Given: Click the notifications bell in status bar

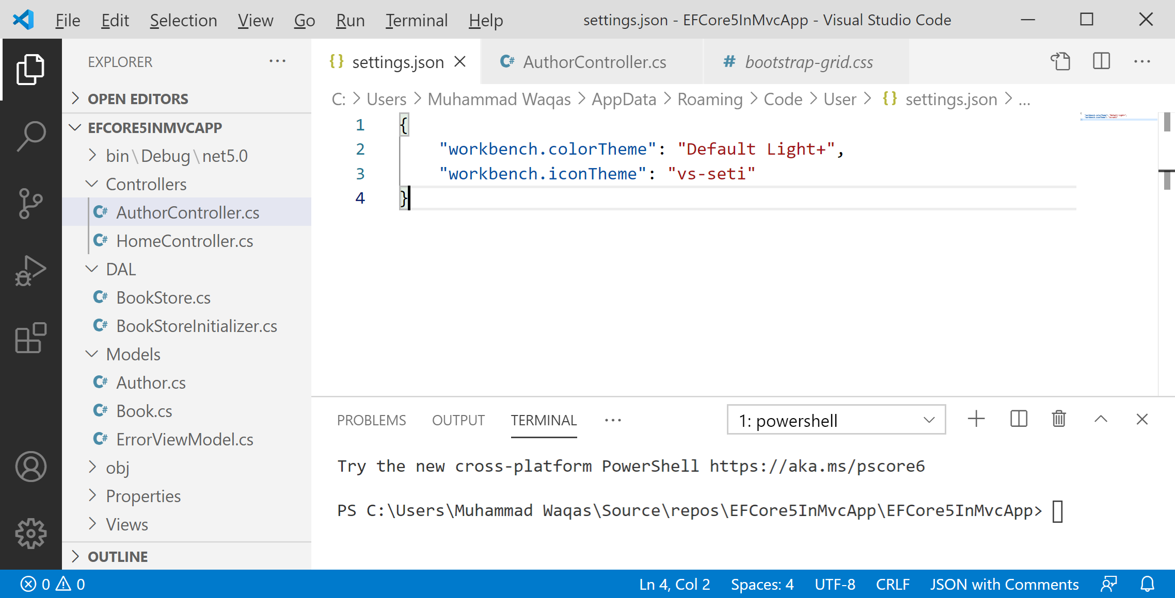Looking at the screenshot, I should (1147, 584).
